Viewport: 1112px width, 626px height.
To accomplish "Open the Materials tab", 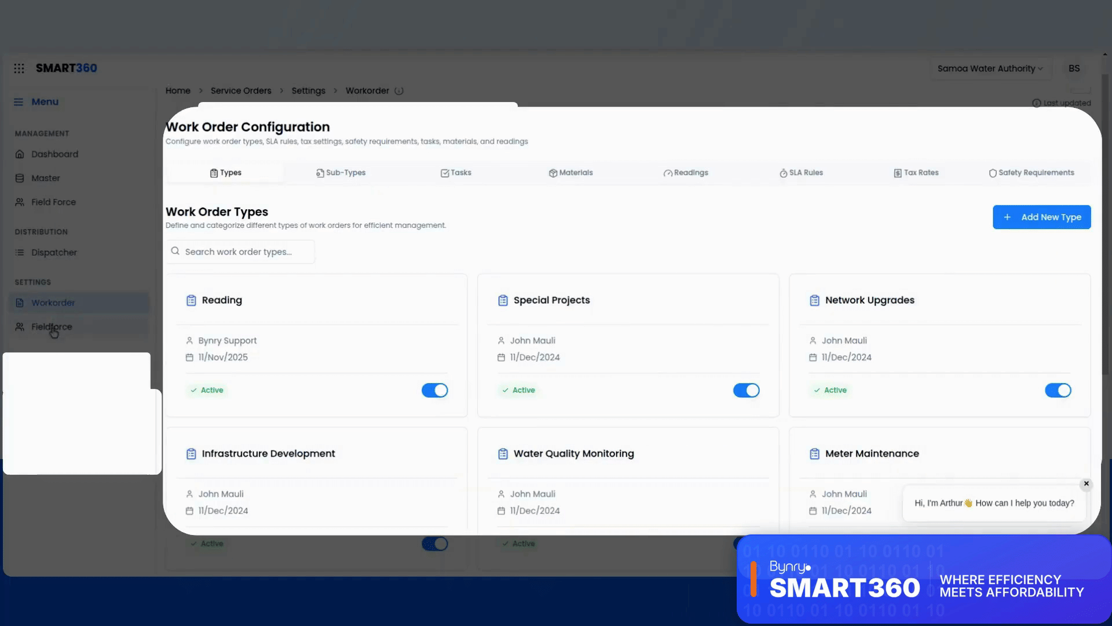I will [570, 173].
